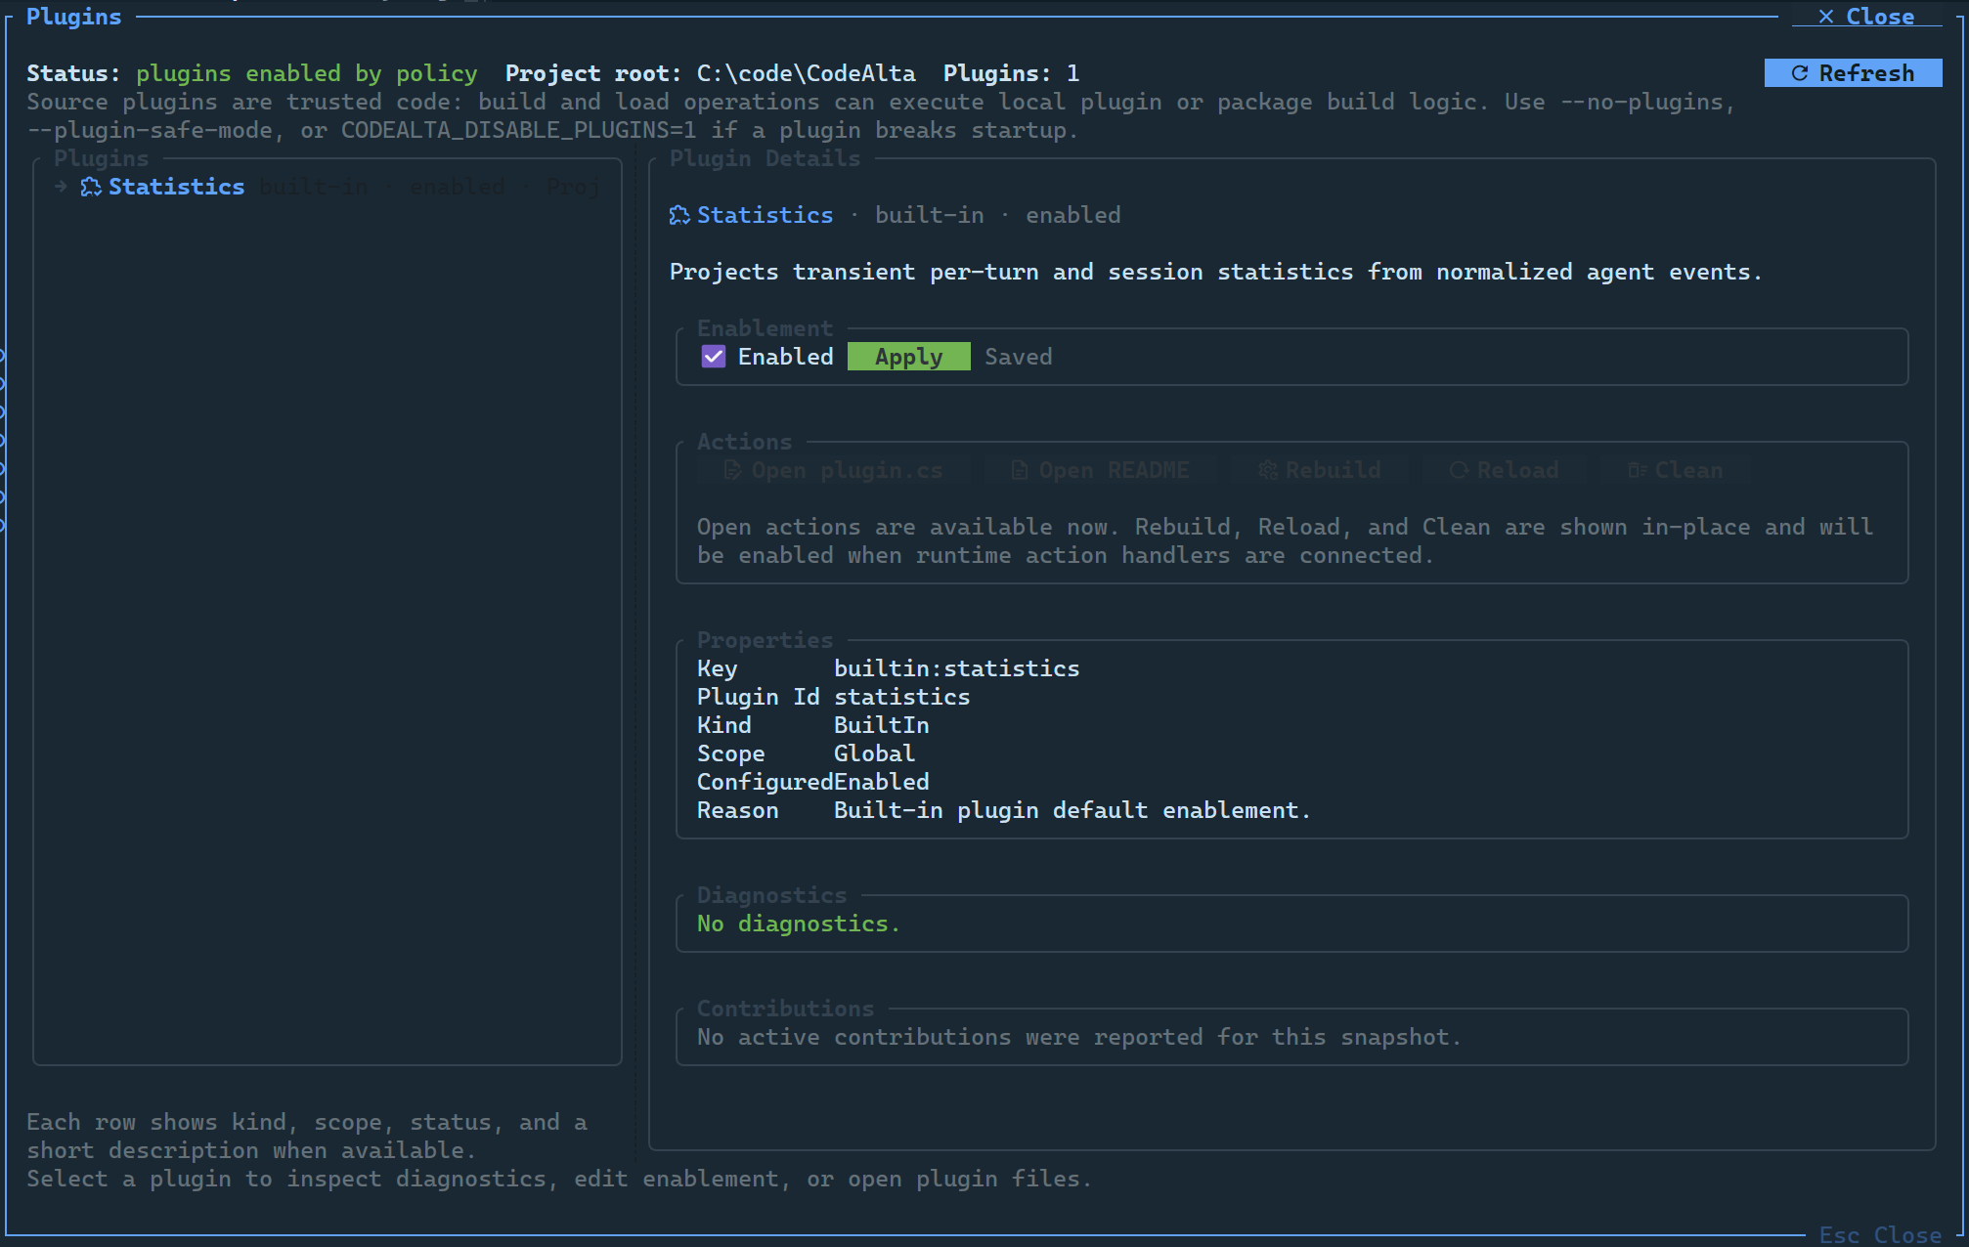Viewport: 1969px width, 1247px height.
Task: Click the gear icon on Rebuild
Action: [x=1268, y=470]
